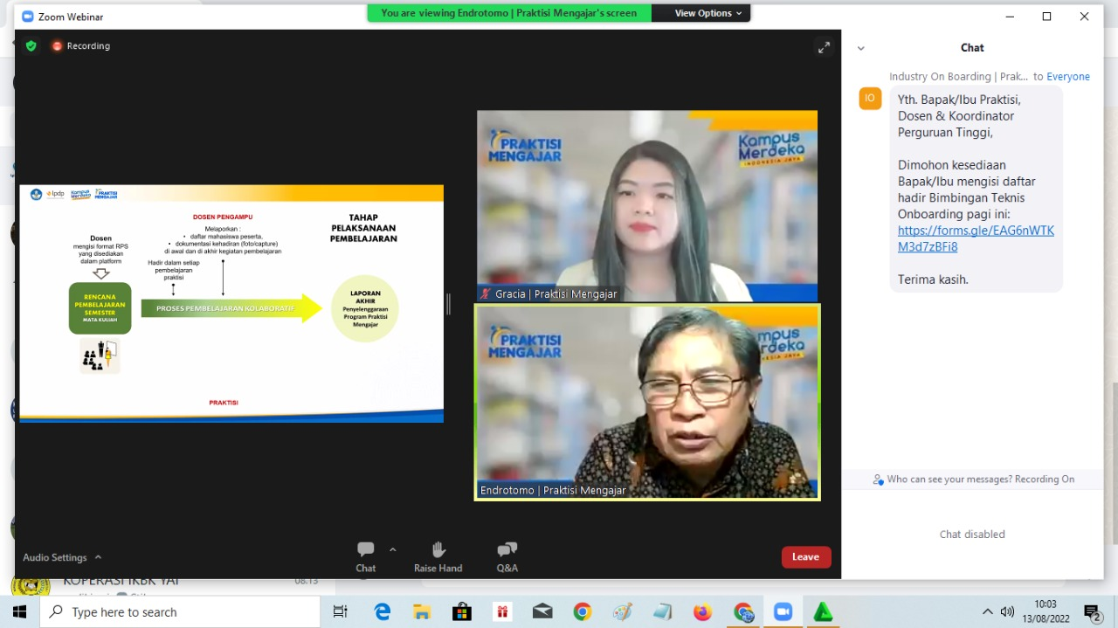Open the Mail app from taskbar

[542, 612]
